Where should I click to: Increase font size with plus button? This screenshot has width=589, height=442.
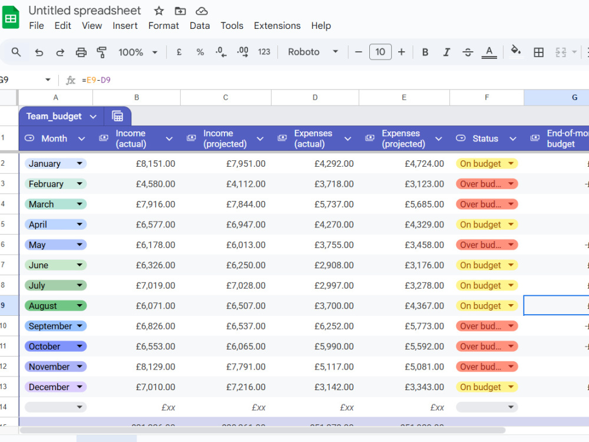[402, 52]
